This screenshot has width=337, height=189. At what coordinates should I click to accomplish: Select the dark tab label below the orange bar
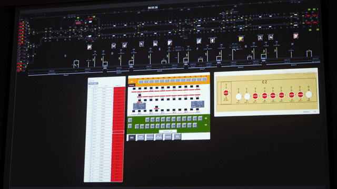[x=132, y=85]
